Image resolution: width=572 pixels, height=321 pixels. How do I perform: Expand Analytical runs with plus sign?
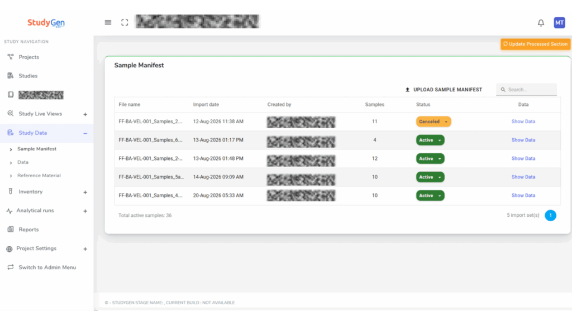coord(85,211)
